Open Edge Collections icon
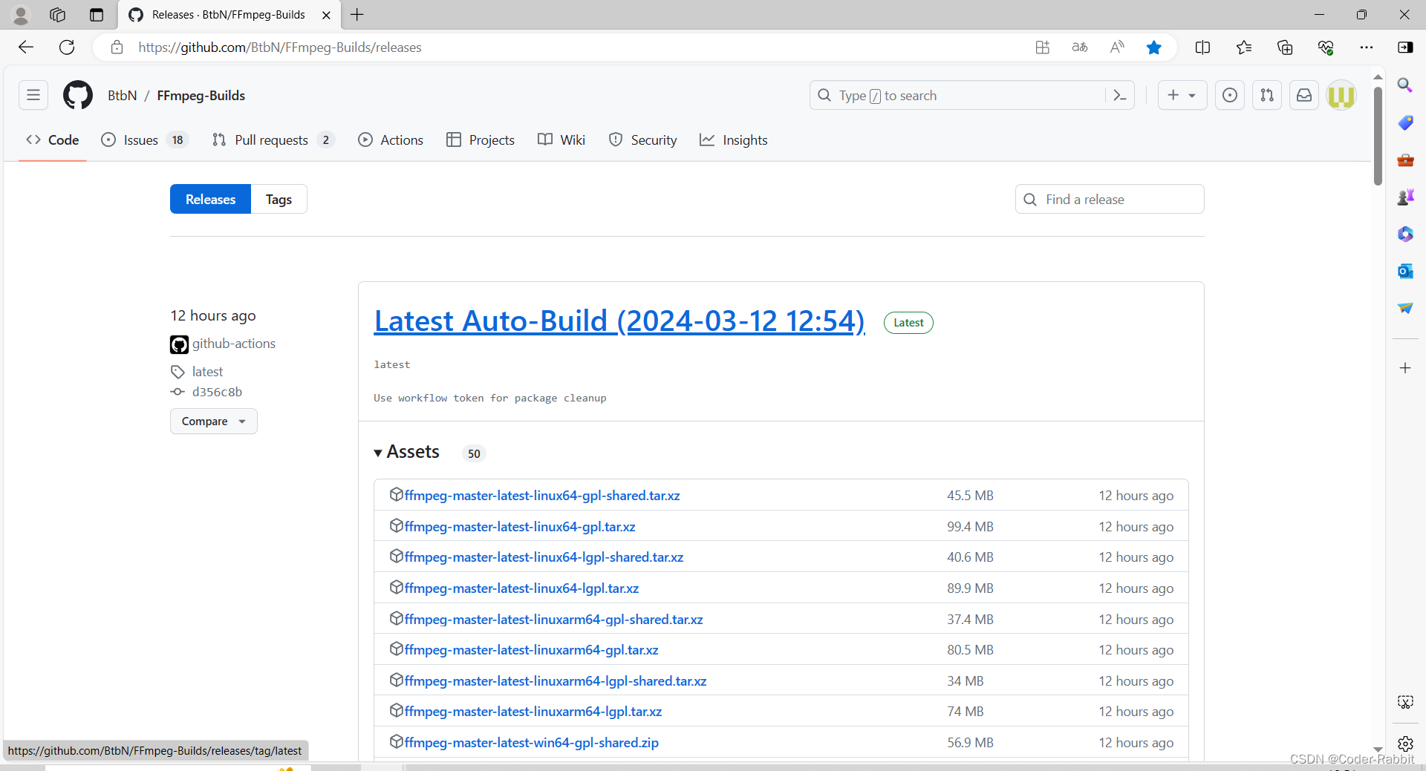The width and height of the screenshot is (1426, 771). (x=1285, y=47)
